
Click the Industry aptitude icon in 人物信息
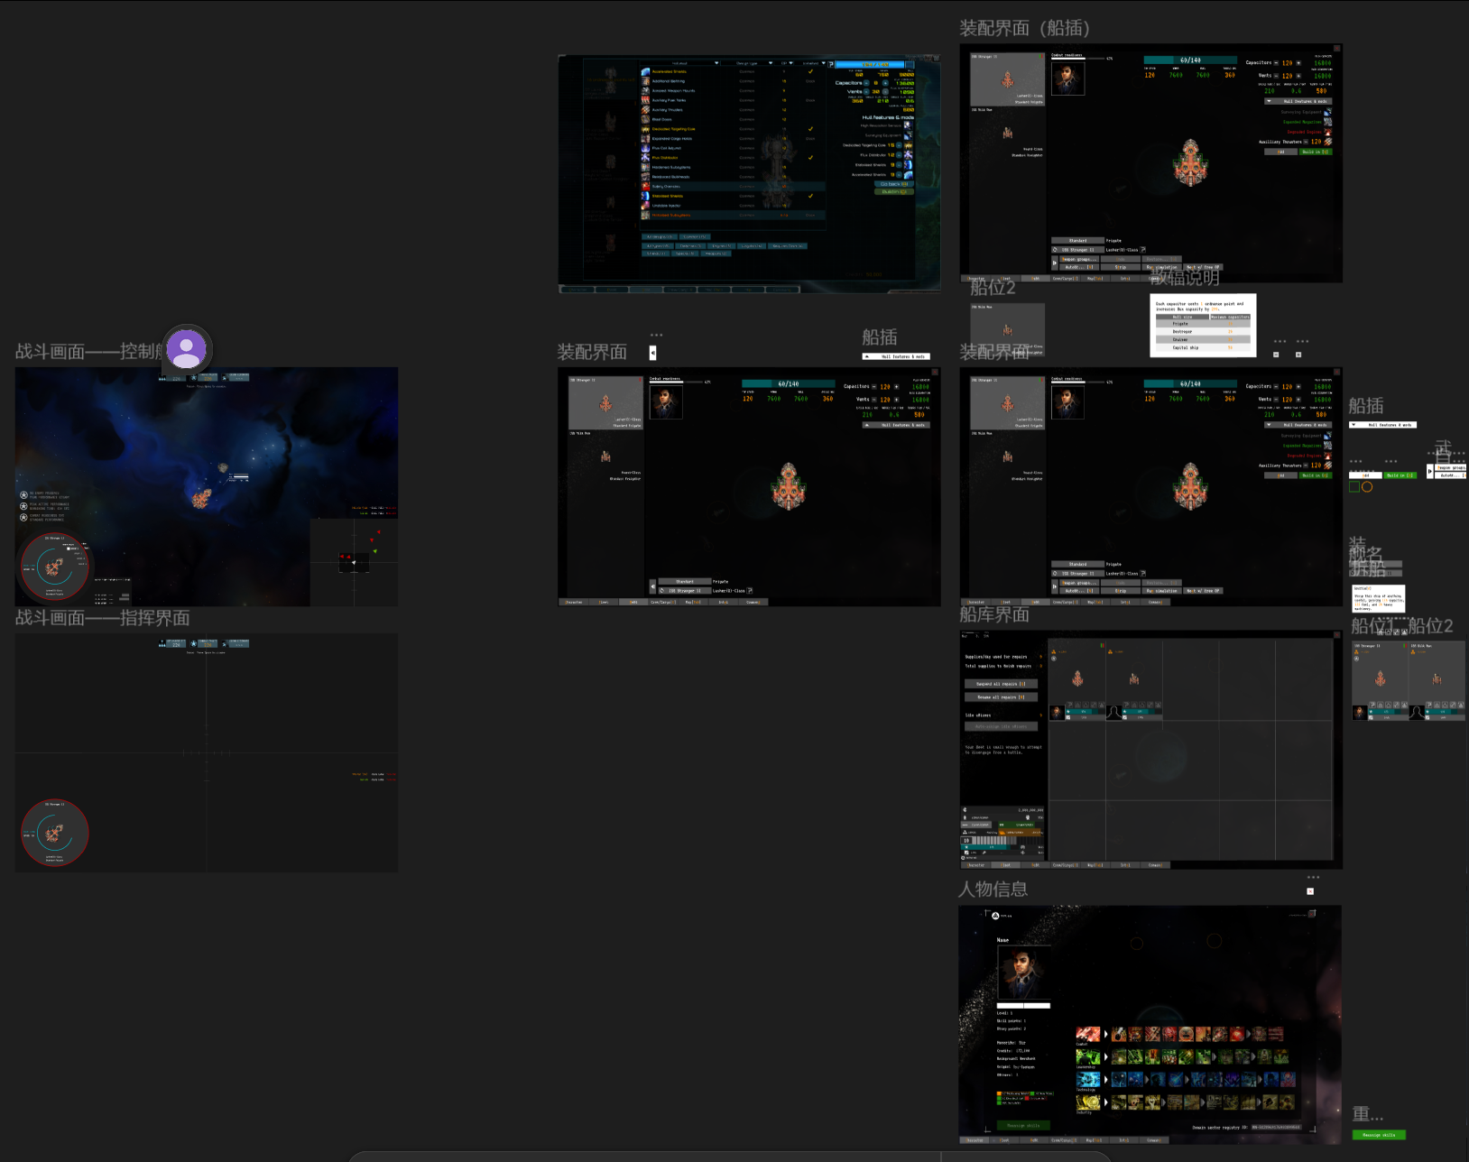pyautogui.click(x=1088, y=1102)
